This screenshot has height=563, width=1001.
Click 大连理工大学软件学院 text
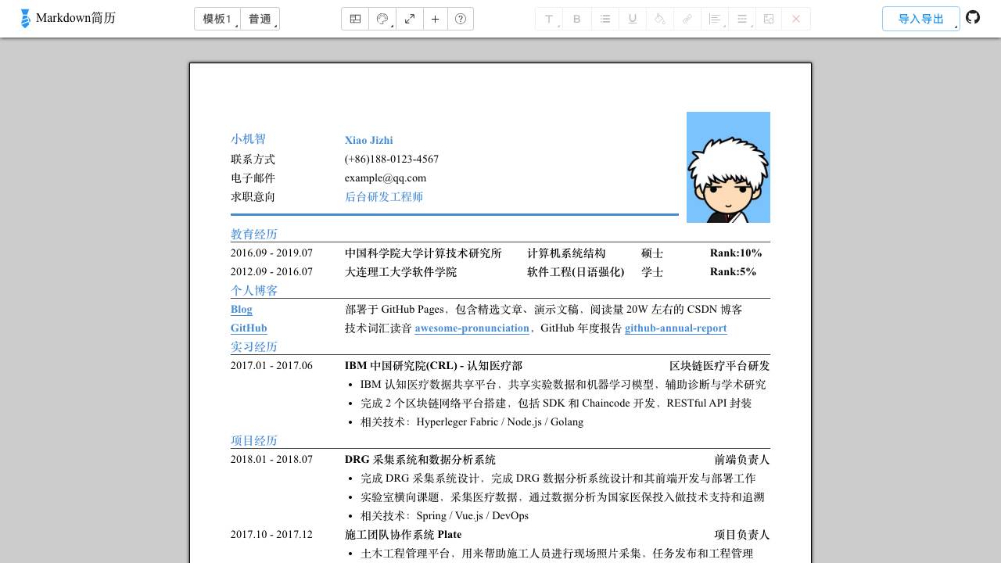click(x=400, y=272)
